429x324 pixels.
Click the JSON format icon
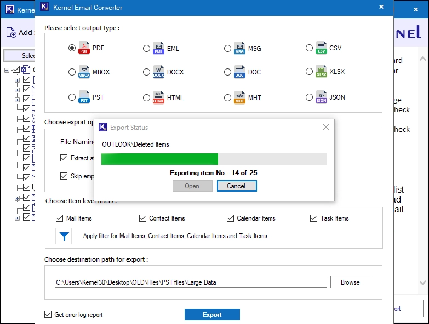click(321, 97)
